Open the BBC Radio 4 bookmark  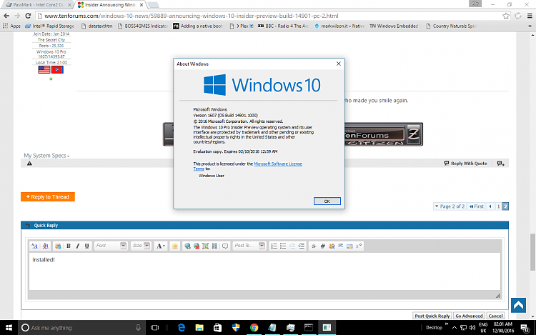284,26
